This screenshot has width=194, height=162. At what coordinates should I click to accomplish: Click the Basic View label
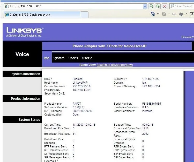pyautogui.click(x=87, y=65)
